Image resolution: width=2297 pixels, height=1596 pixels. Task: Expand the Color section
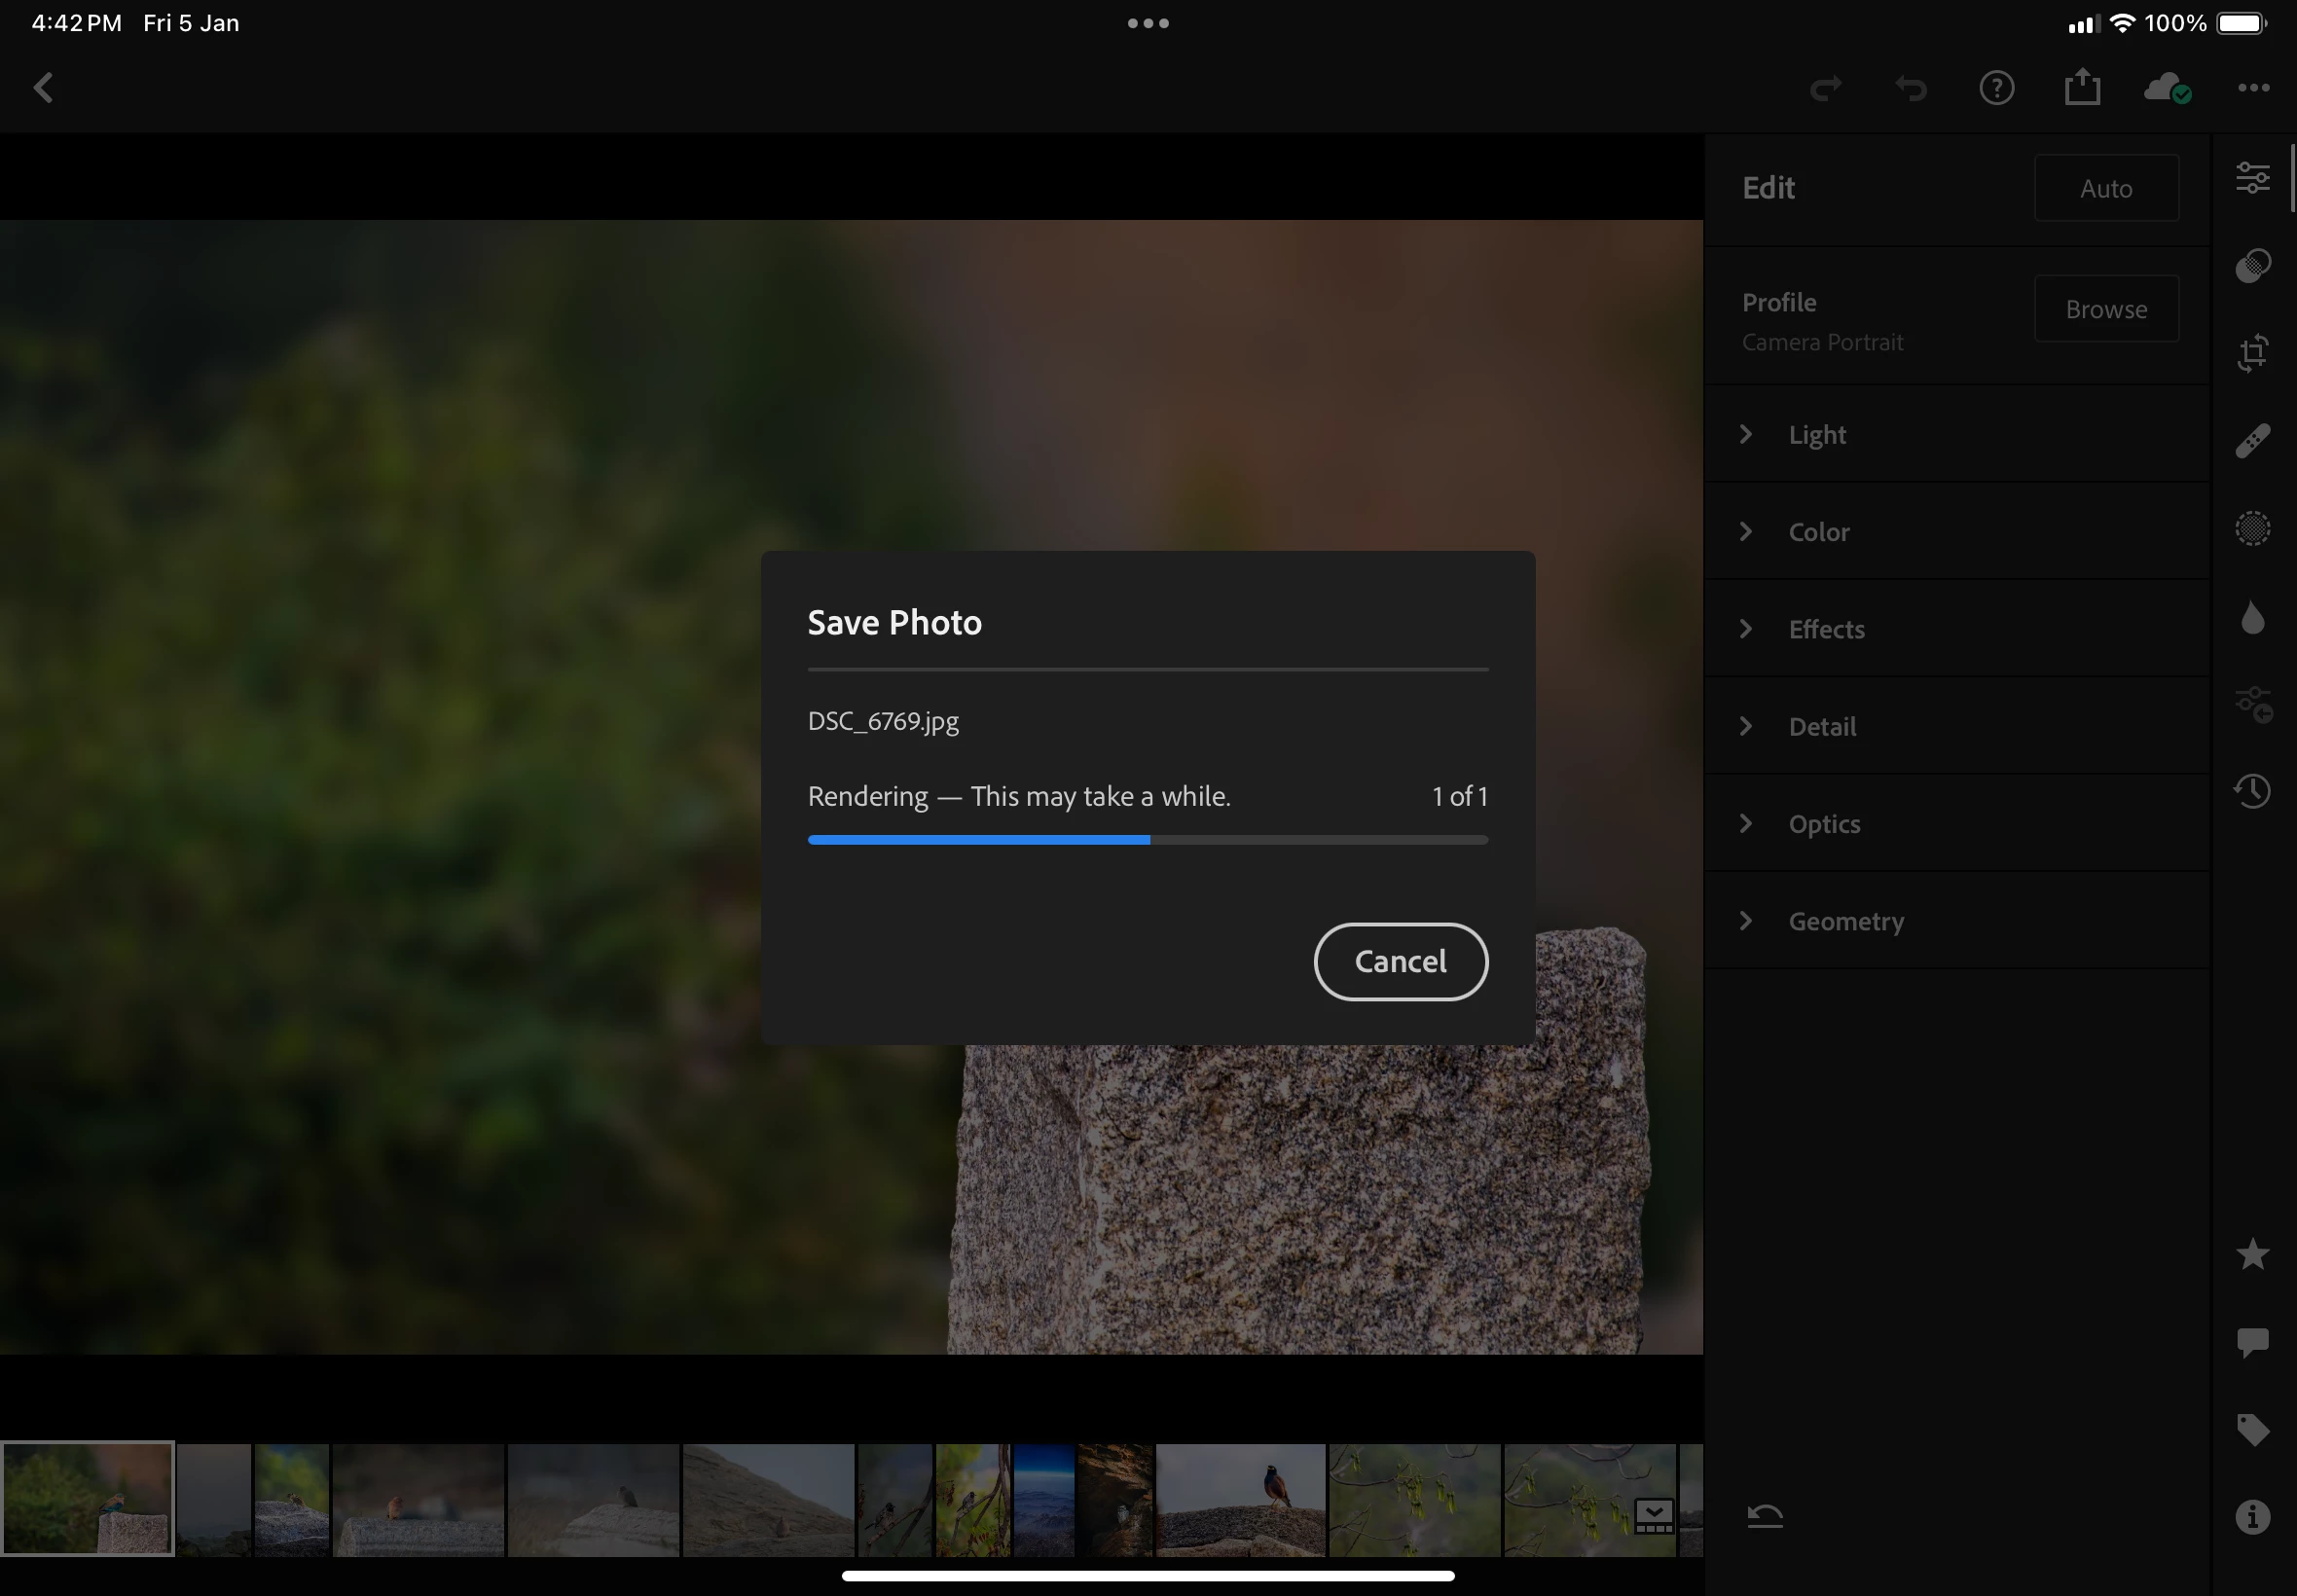[x=1818, y=532]
